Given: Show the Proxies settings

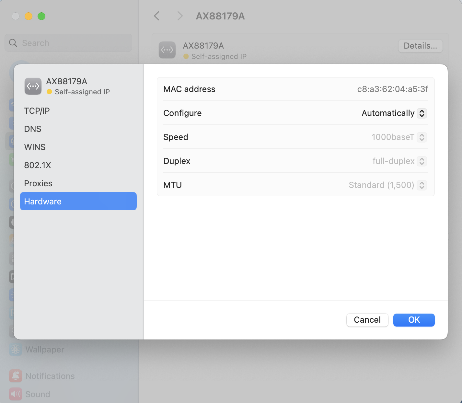Looking at the screenshot, I should pos(38,183).
